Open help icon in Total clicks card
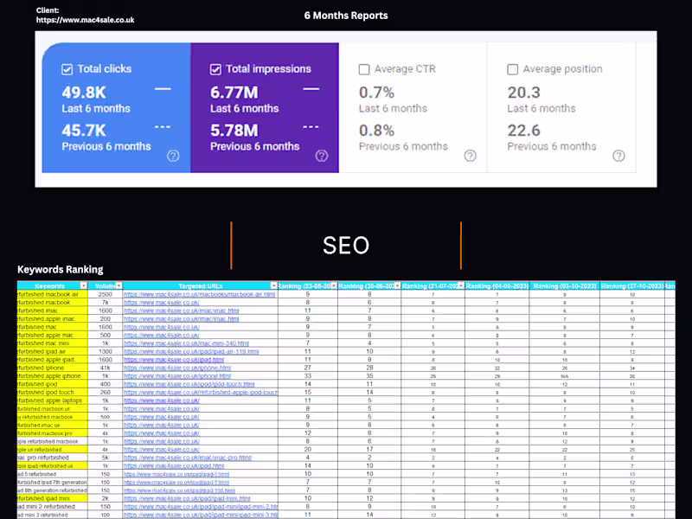692x519 pixels. pos(173,156)
